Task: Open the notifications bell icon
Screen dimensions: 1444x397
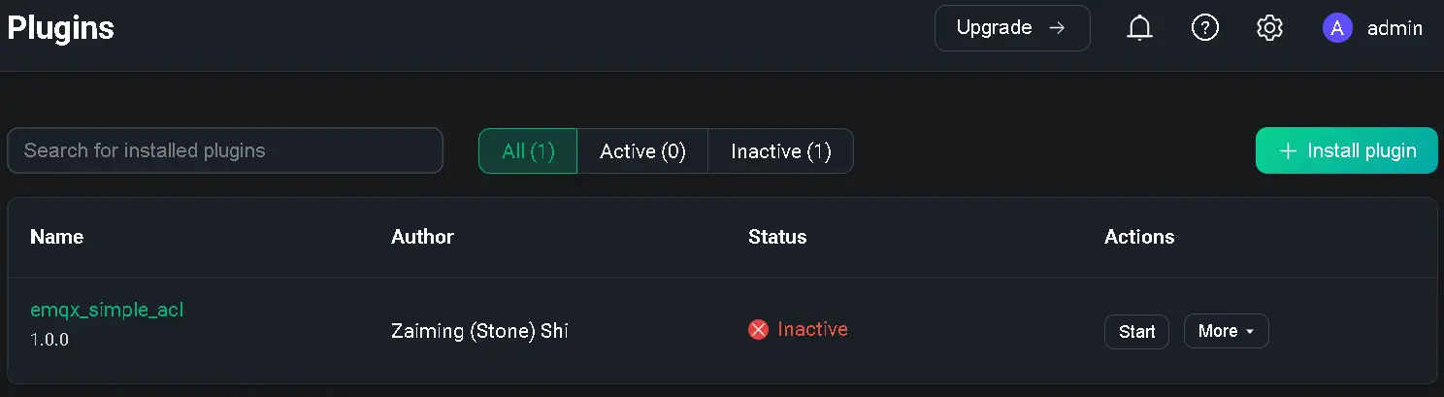Action: (1139, 28)
